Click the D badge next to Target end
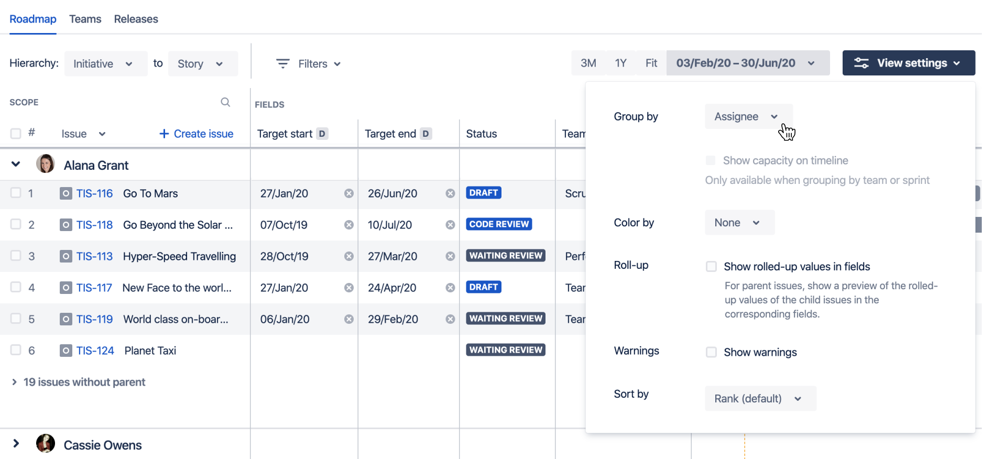Image resolution: width=982 pixels, height=459 pixels. [x=426, y=134]
